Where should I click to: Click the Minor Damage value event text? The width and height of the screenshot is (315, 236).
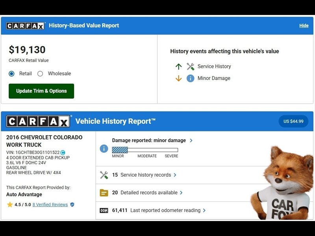pyautogui.click(x=214, y=78)
